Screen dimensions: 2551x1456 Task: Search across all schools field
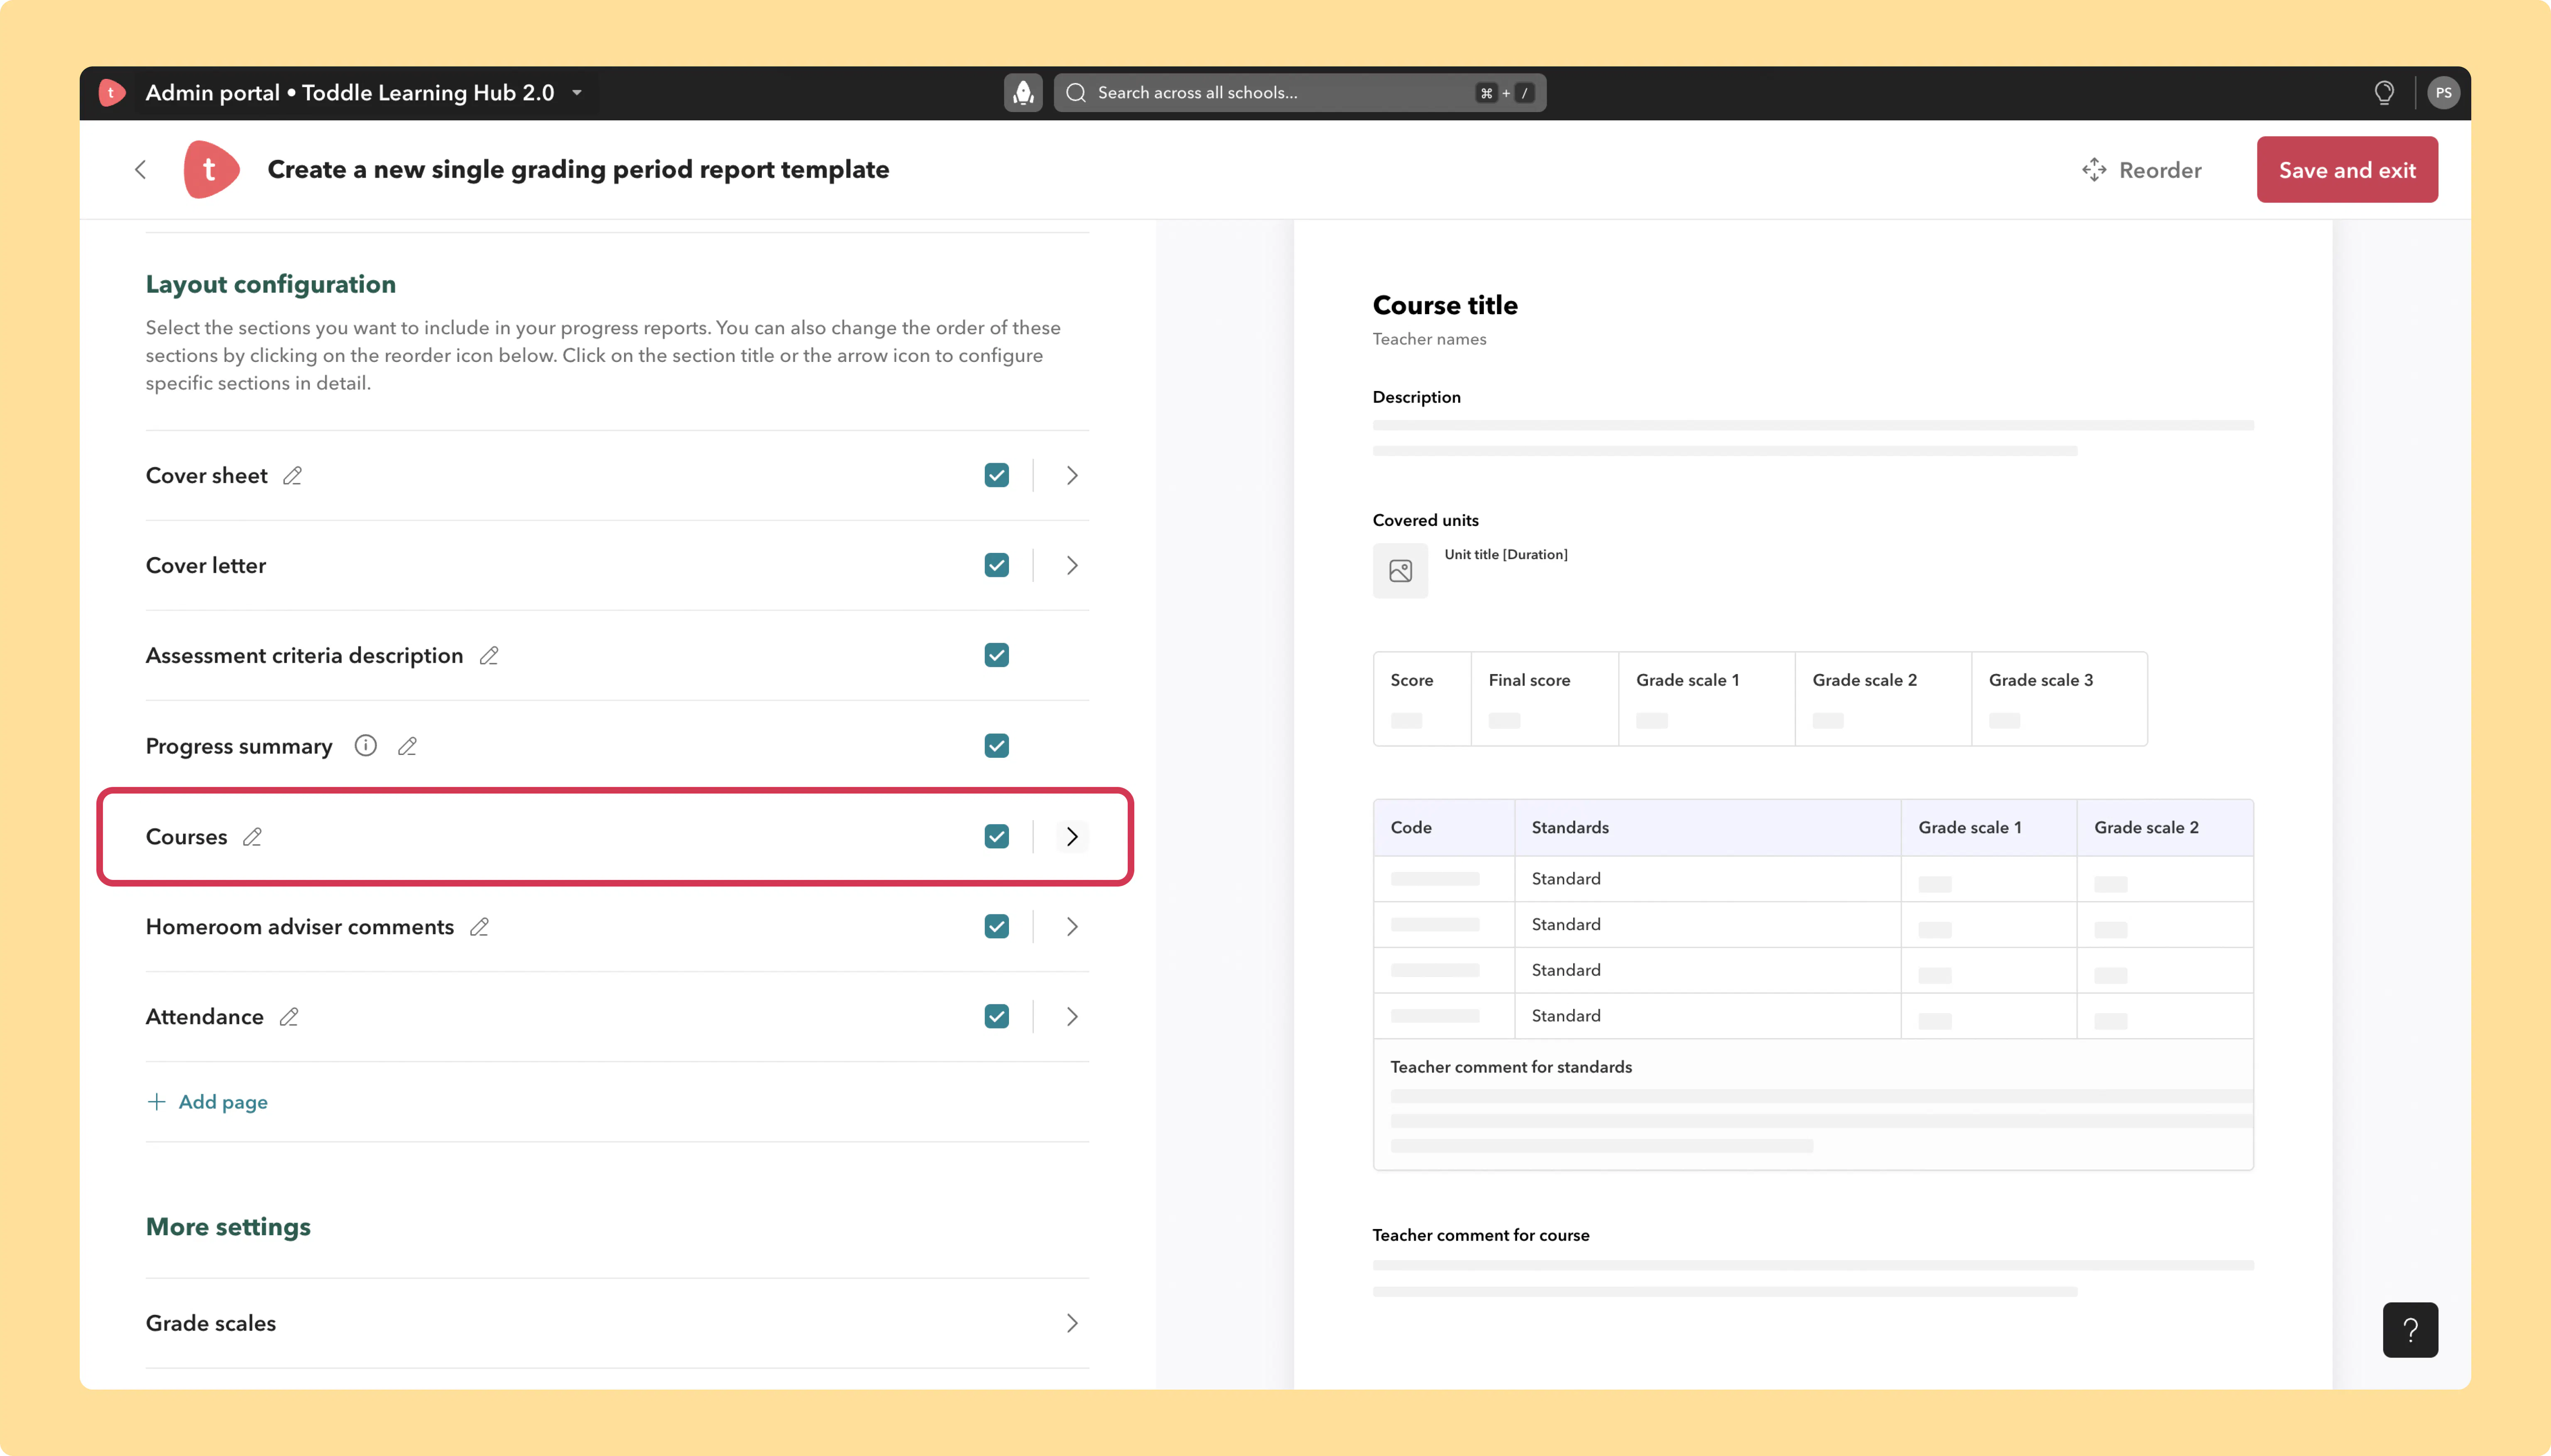click(1300, 93)
